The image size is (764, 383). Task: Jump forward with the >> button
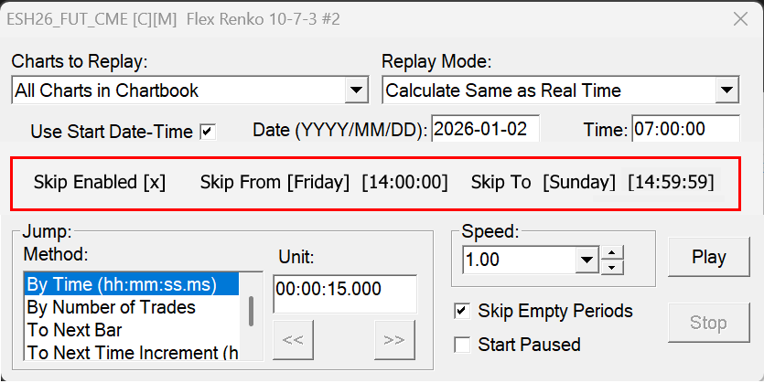[x=394, y=340]
